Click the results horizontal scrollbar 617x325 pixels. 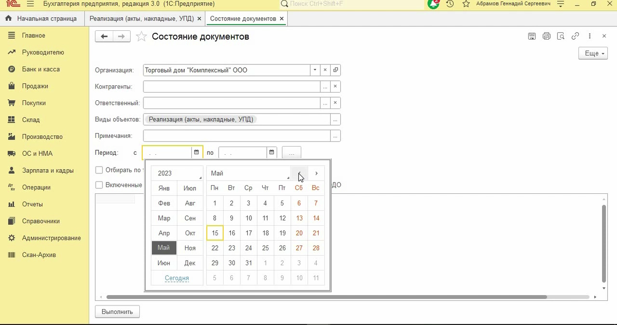tap(326, 297)
